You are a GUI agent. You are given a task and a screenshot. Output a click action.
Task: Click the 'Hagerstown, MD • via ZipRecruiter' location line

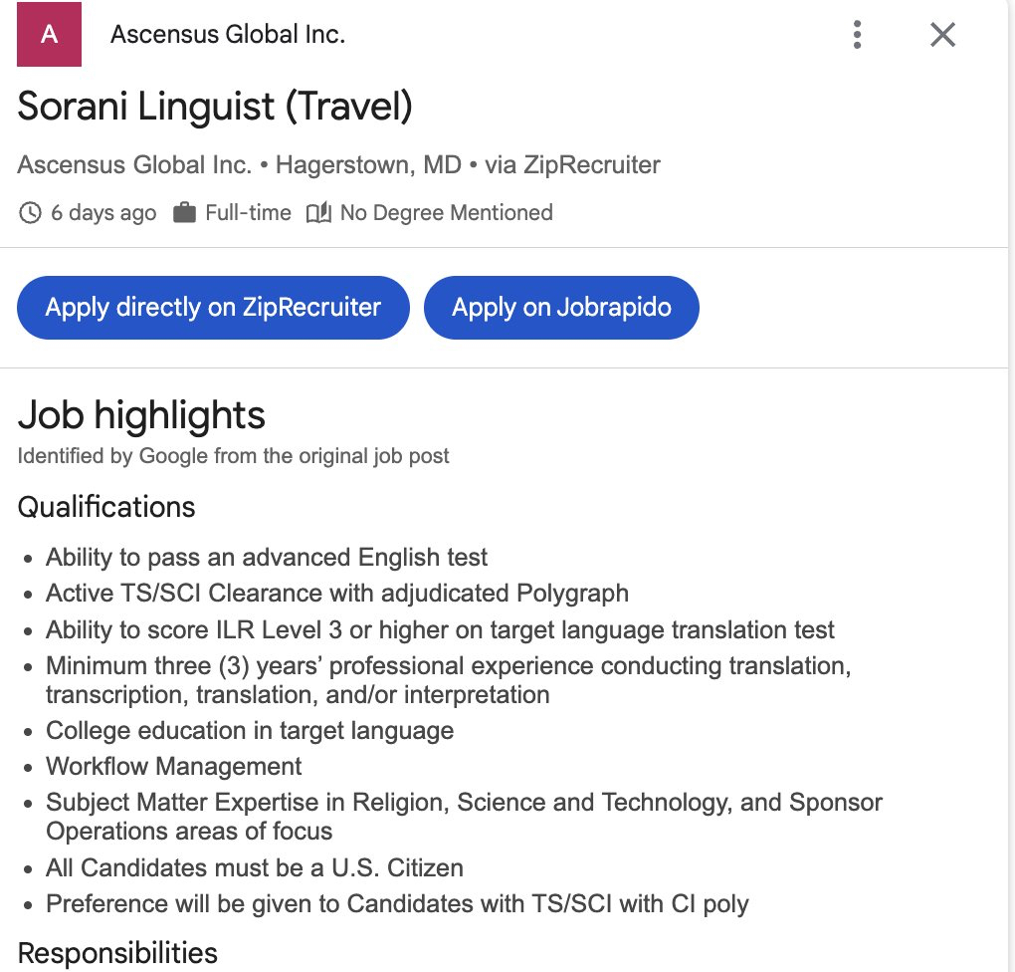(468, 165)
